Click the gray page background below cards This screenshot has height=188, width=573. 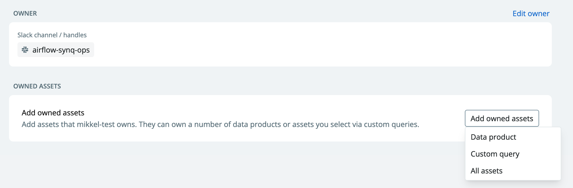229,165
